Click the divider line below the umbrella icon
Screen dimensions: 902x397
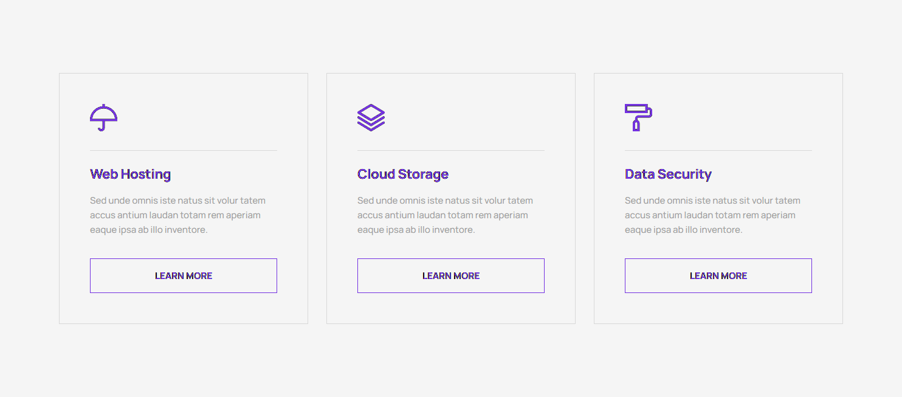(183, 150)
